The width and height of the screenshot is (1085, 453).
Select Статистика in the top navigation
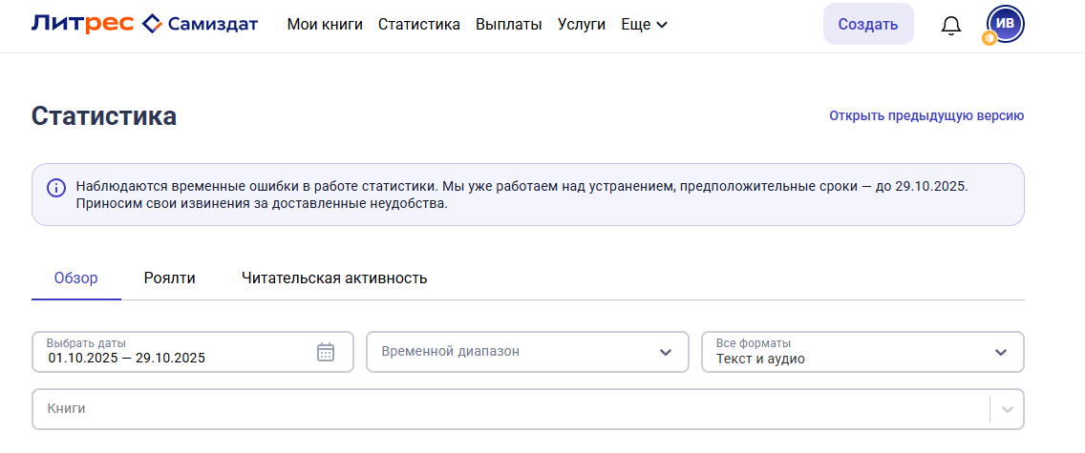(418, 25)
